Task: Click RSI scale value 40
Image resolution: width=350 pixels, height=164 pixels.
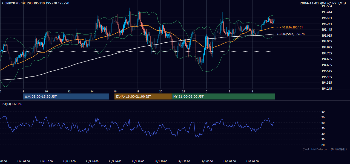Action: pos(323,134)
